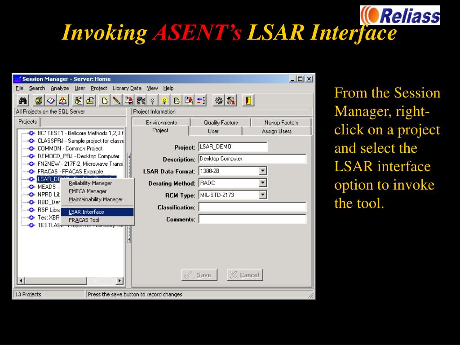Image resolution: width=460 pixels, height=345 pixels.
Task: Select COMMON - Common Project row
Action: coord(70,148)
